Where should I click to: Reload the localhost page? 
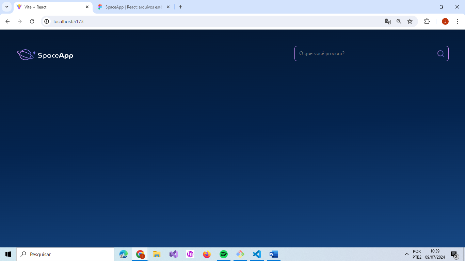click(32, 21)
